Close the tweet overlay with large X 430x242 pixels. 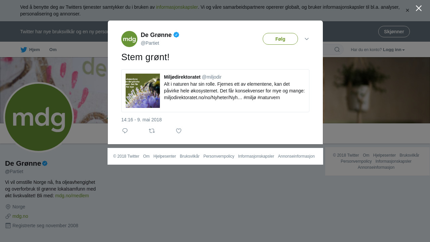pos(419,8)
